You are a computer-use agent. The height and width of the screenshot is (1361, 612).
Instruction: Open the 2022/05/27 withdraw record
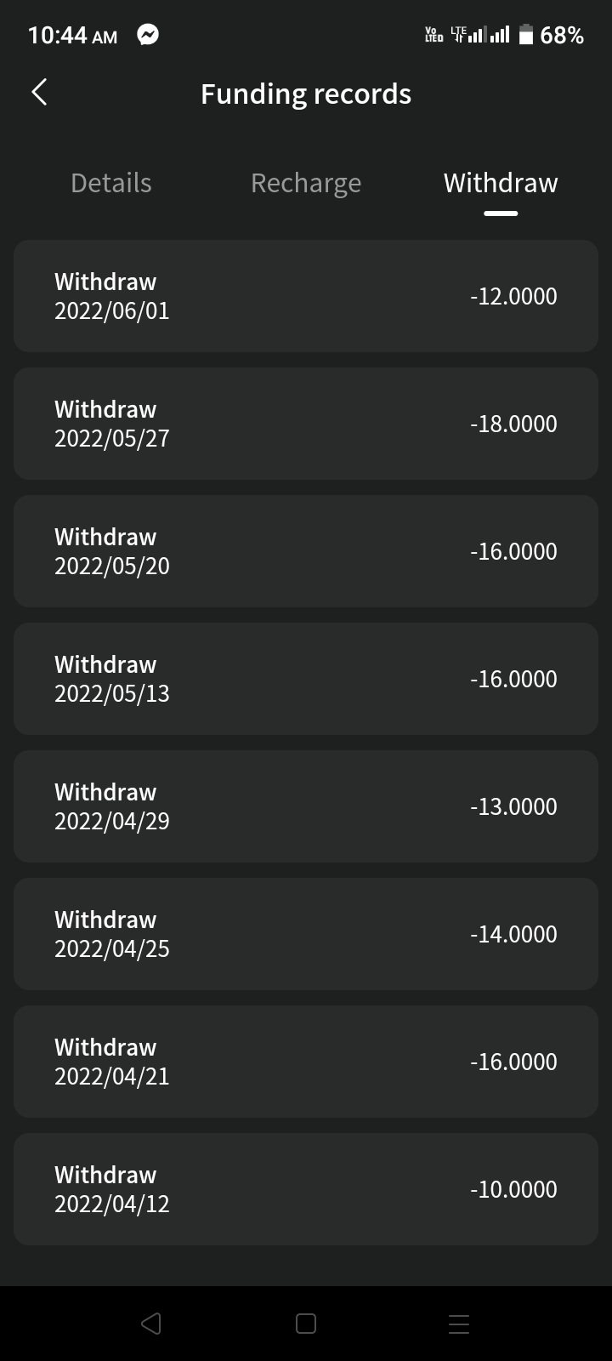point(306,424)
